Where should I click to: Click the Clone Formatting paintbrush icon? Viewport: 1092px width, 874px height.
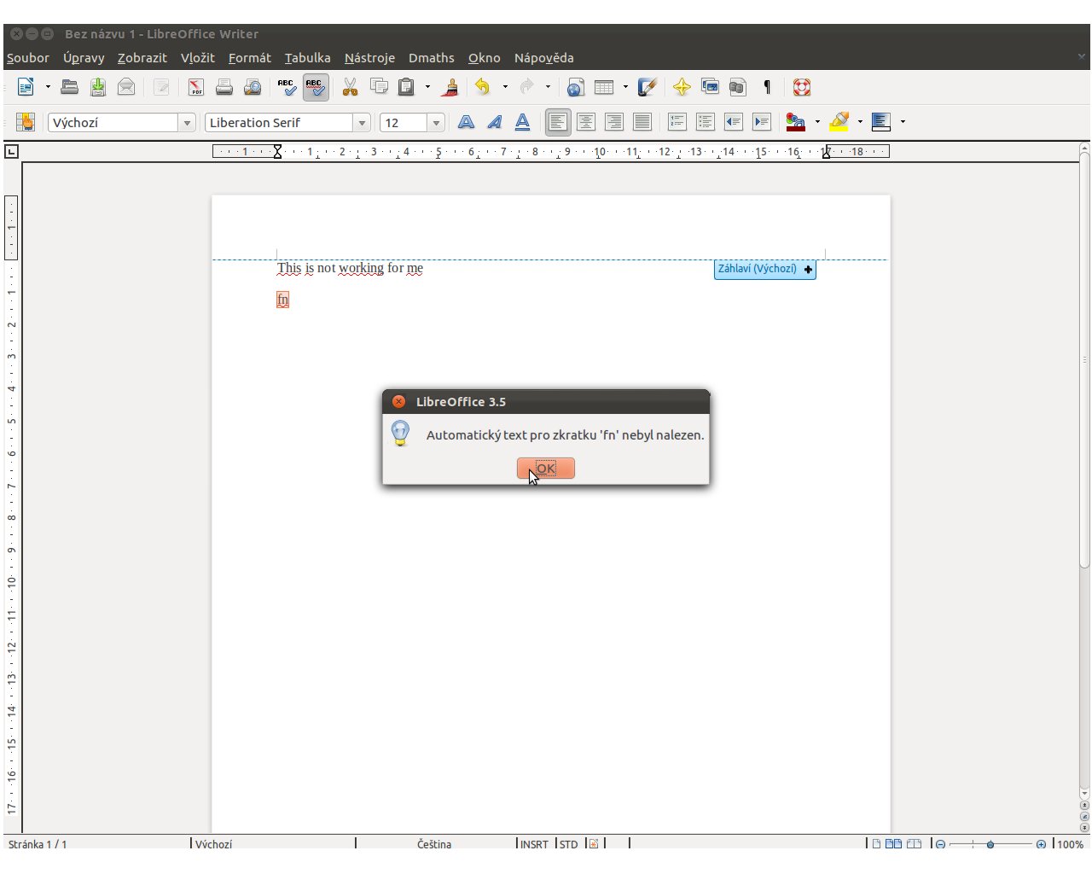click(451, 87)
